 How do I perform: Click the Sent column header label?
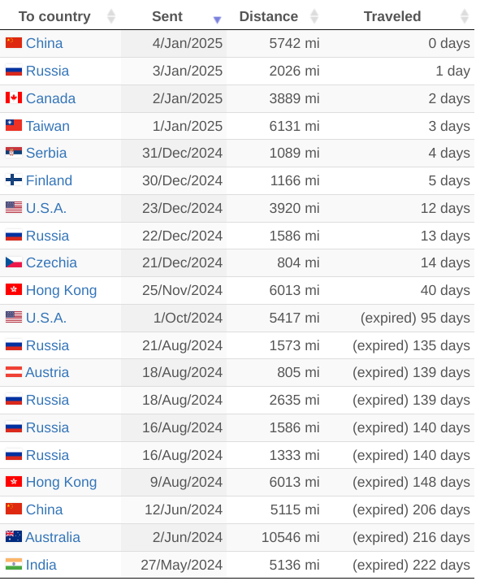(167, 16)
